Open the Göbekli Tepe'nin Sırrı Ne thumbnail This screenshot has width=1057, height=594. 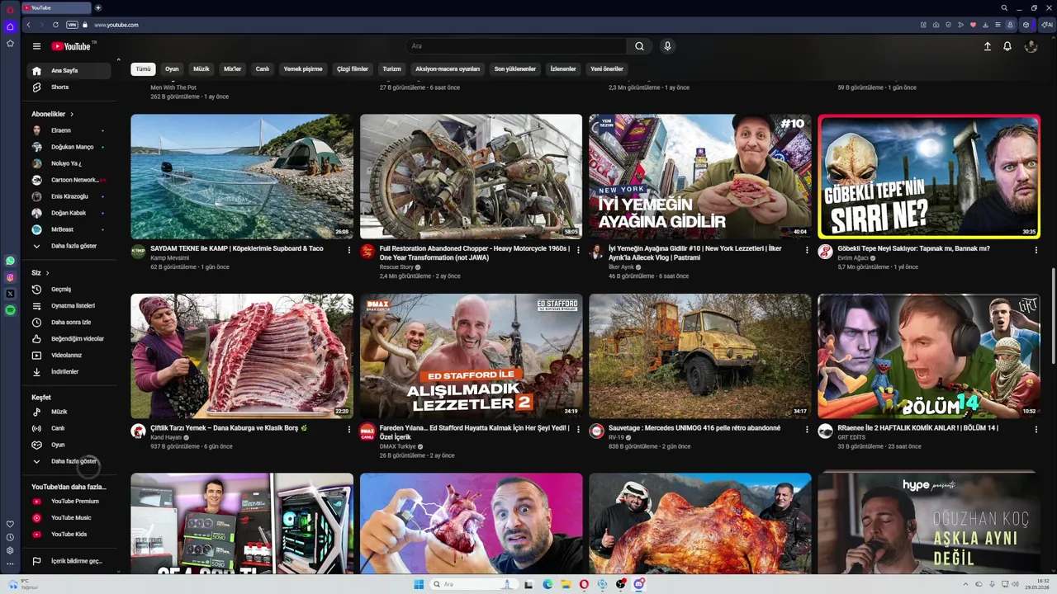929,177
